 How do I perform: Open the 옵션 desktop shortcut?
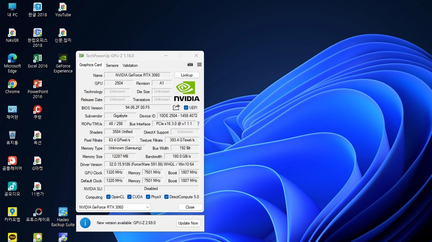tap(37, 138)
